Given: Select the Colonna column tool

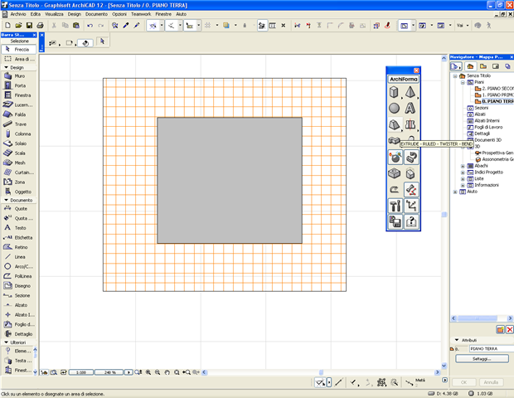Looking at the screenshot, I should point(19,133).
